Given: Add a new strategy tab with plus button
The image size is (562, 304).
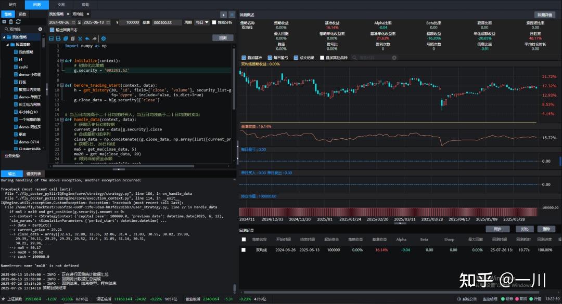Looking at the screenshot, I should coord(223,15).
